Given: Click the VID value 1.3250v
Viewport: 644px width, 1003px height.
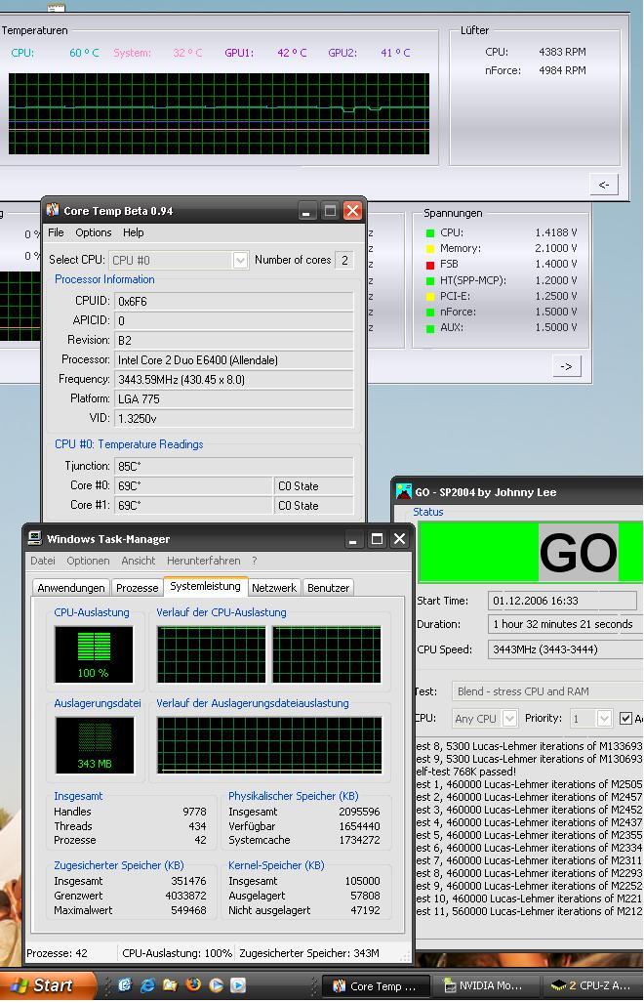Looking at the screenshot, I should [234, 418].
